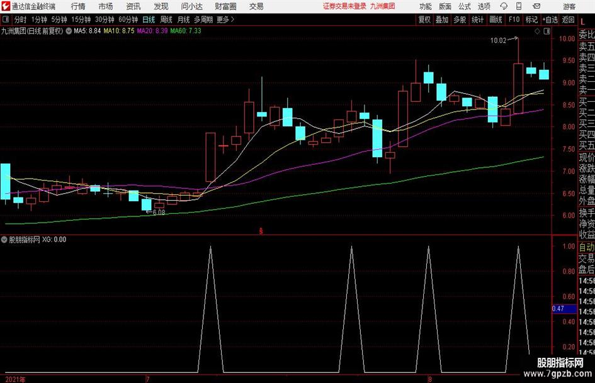
Task: Switch to the 60分钟 period tab
Action: coord(128,19)
